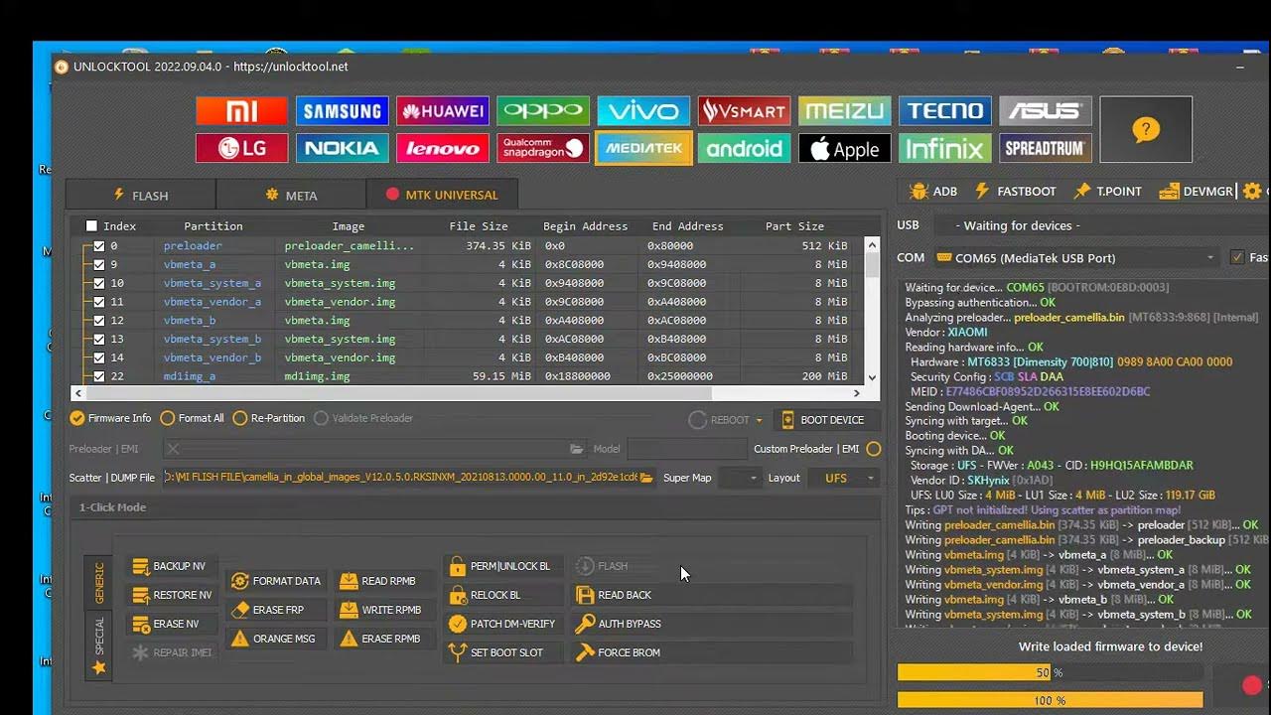This screenshot has width=1271, height=715.
Task: Click the FORMAT DATA button
Action: pyautogui.click(x=275, y=581)
